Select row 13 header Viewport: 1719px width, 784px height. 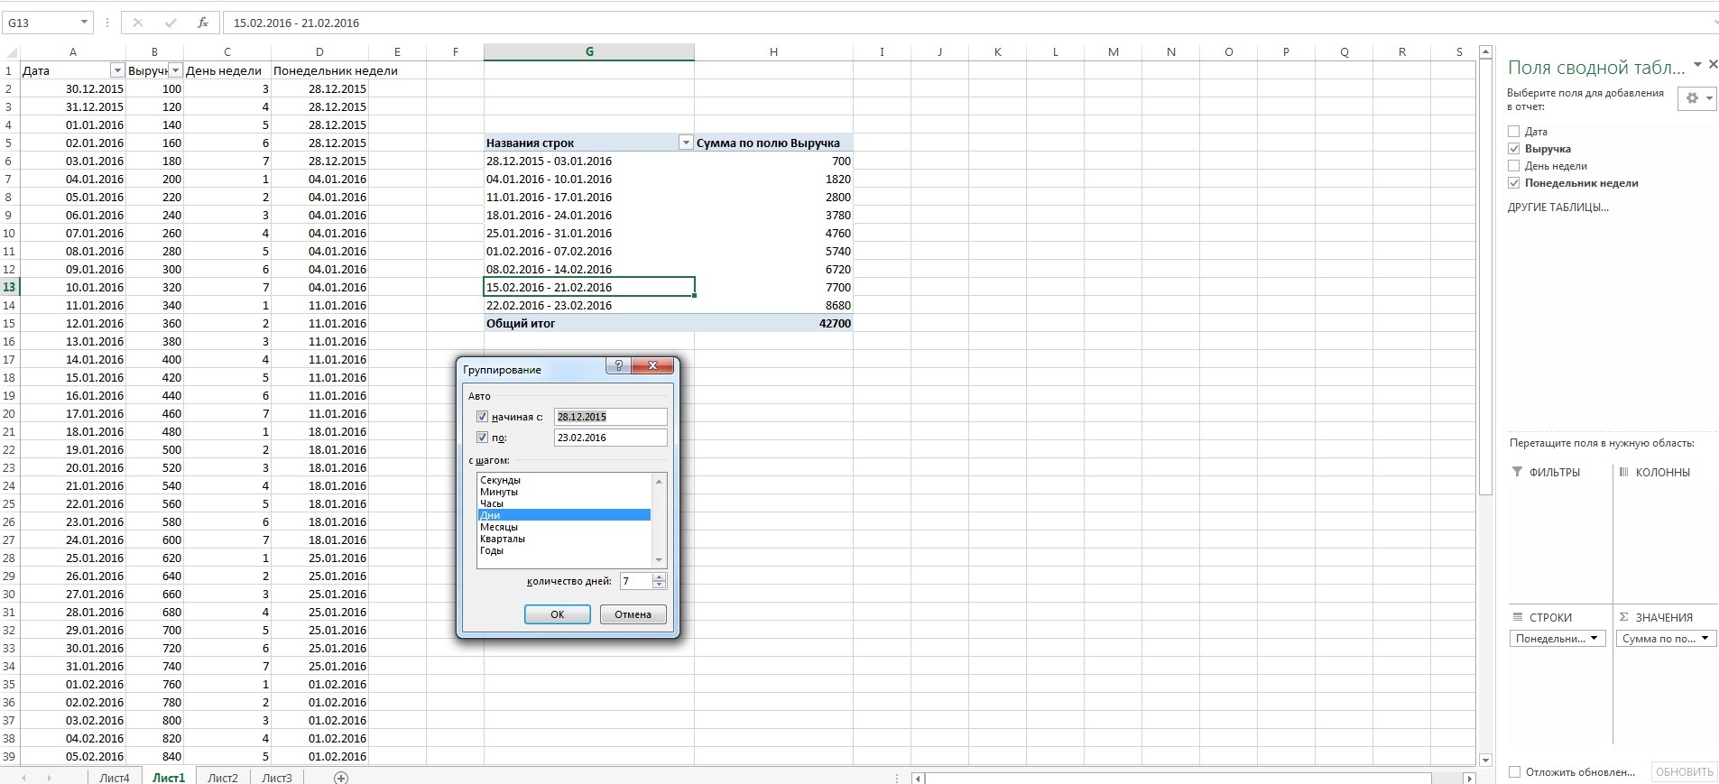pyautogui.click(x=9, y=287)
